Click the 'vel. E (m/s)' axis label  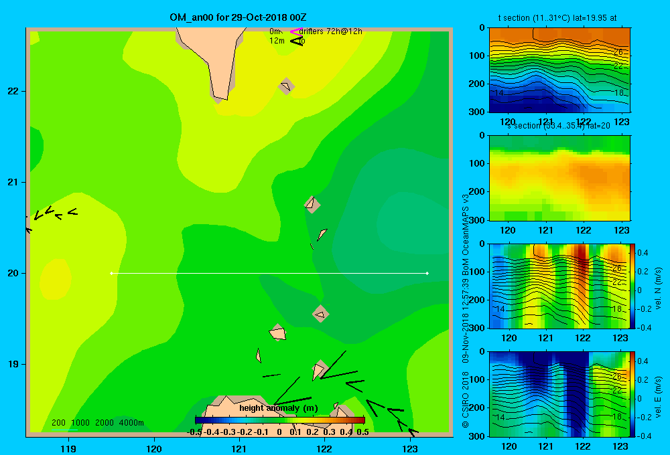(x=658, y=397)
